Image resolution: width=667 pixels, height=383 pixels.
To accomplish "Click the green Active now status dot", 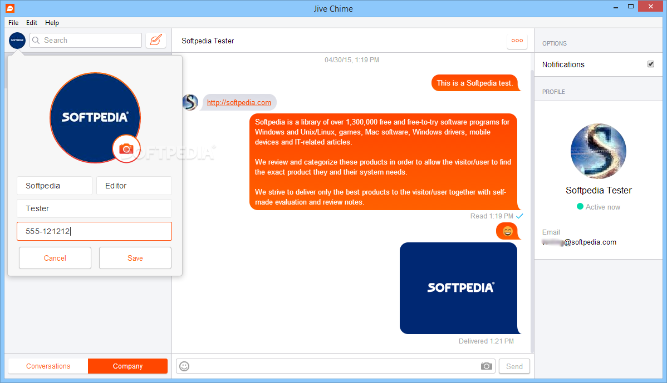I will pyautogui.click(x=580, y=206).
